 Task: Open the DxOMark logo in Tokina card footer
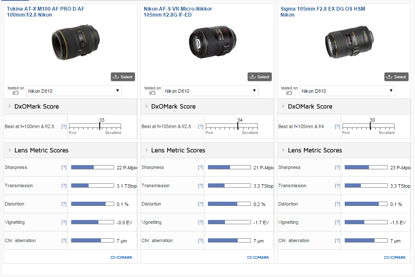pos(121,257)
